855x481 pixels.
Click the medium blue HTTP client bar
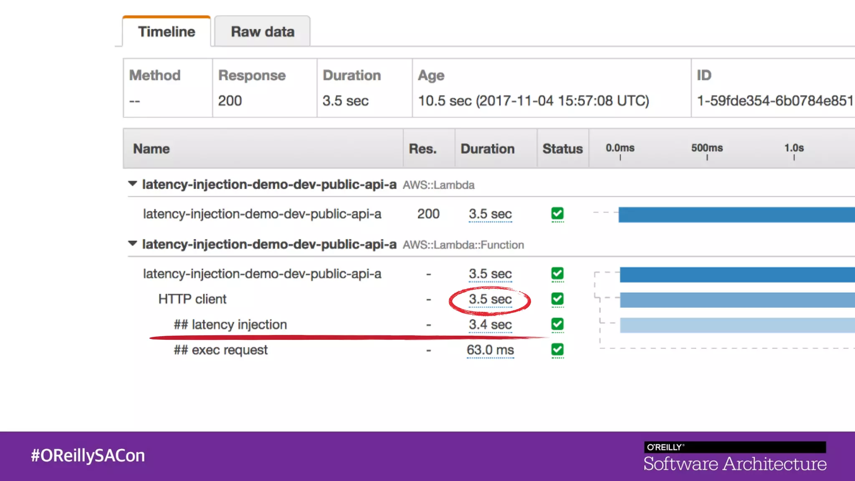737,300
